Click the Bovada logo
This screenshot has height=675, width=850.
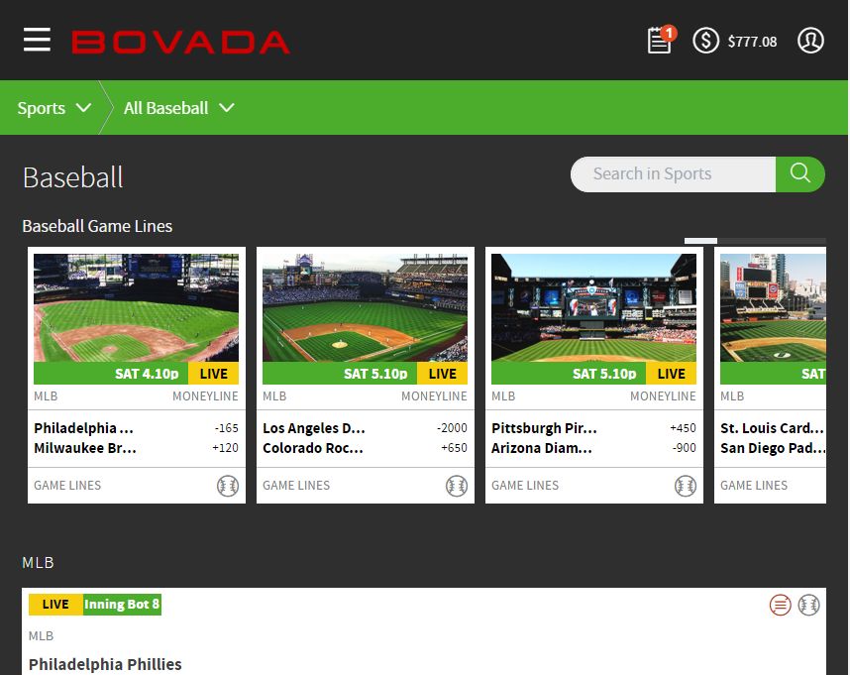click(x=180, y=42)
